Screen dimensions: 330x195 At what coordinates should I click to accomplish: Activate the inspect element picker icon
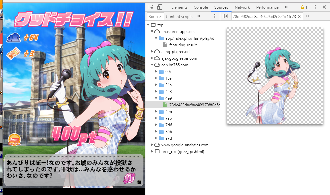[x=151, y=7]
